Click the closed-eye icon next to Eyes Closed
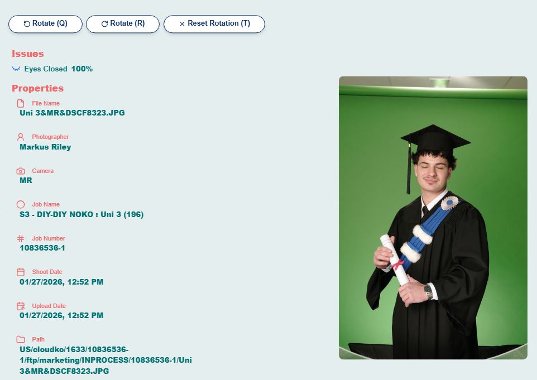The width and height of the screenshot is (537, 380). click(x=16, y=69)
